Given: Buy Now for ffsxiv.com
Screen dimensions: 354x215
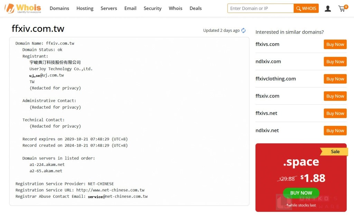Looking at the screenshot, I should tap(335, 96).
